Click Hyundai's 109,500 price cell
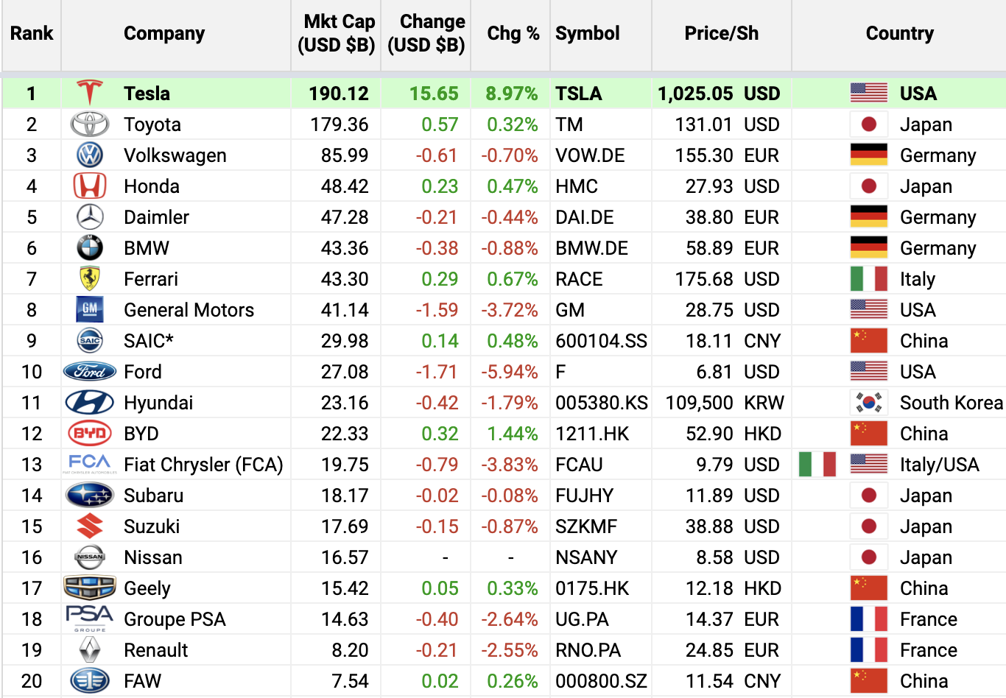Screen dimensions: 1006x698 699,403
